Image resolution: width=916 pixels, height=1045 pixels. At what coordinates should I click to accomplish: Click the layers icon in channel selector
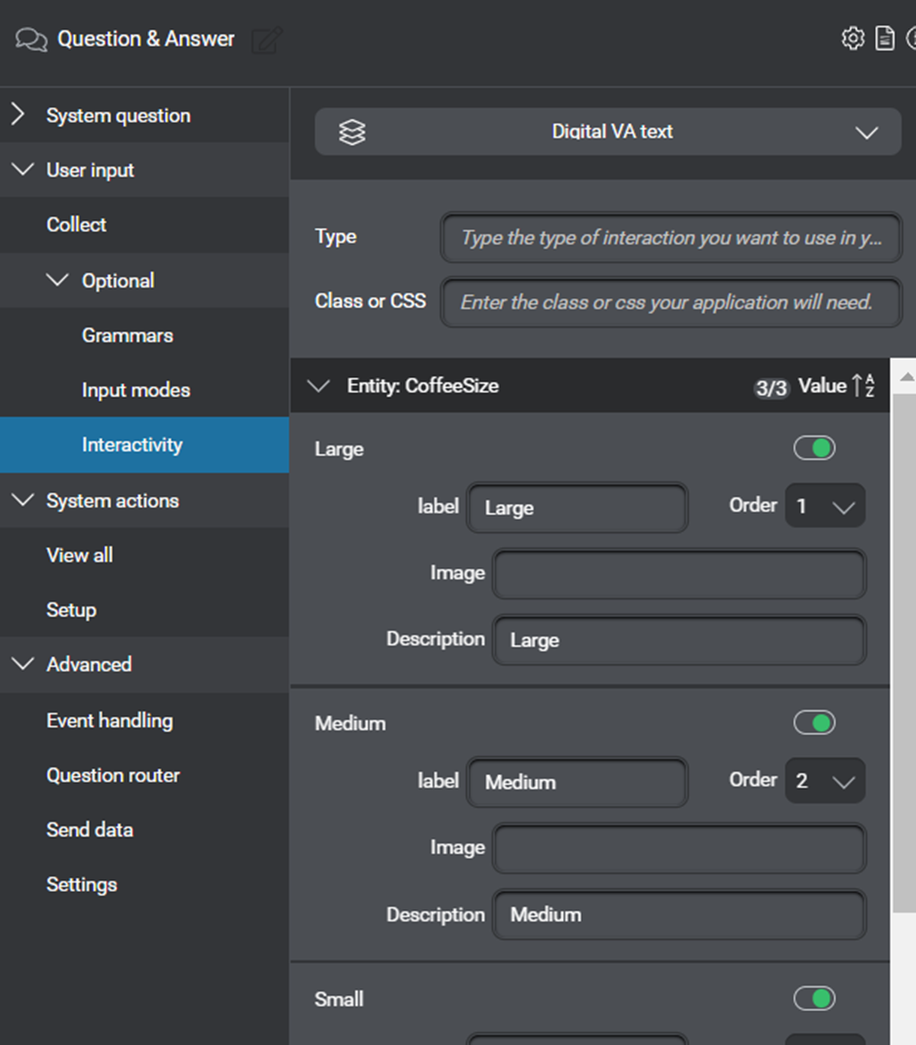pyautogui.click(x=352, y=133)
